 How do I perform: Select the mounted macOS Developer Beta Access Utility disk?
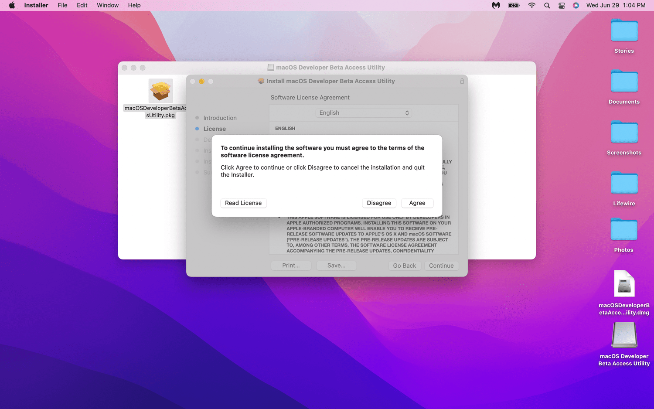[x=624, y=335]
